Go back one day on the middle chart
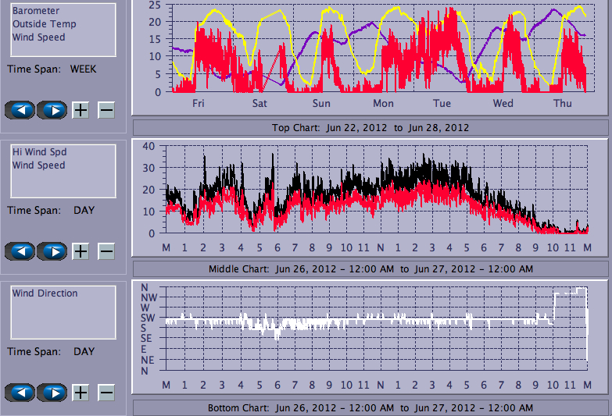Viewport: 612px width, 416px height. click(20, 251)
